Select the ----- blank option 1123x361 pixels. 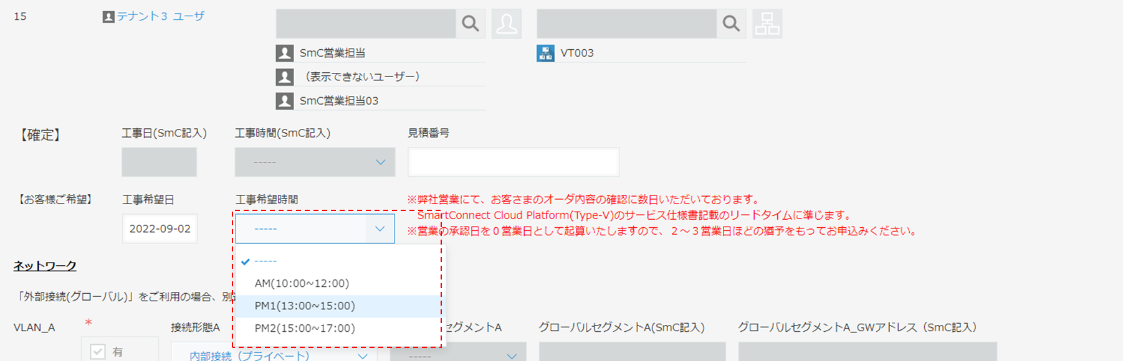pos(338,261)
